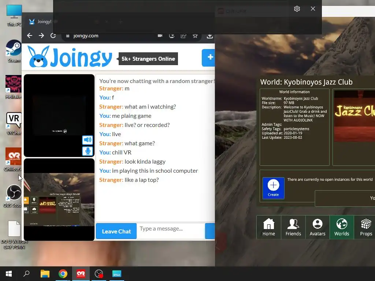Bookmark this page with the star
Screen dimensions: 375x281
195,36
